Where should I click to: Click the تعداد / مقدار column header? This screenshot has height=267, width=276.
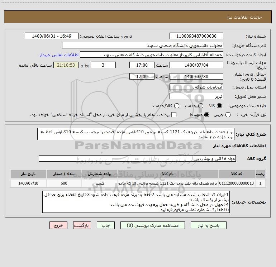(64, 174)
